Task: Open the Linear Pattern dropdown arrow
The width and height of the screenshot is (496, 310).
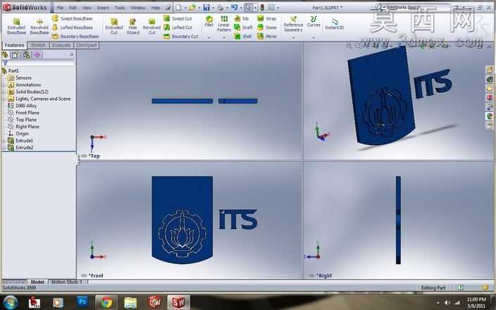Action: tap(224, 37)
